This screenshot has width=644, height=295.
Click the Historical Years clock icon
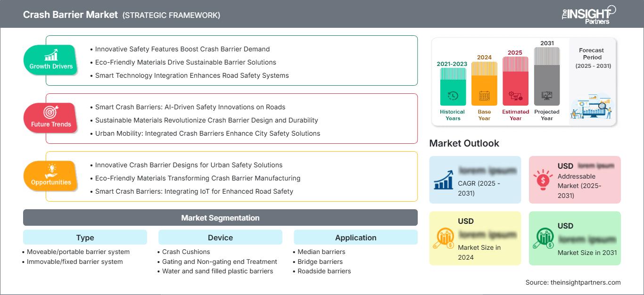pyautogui.click(x=453, y=96)
